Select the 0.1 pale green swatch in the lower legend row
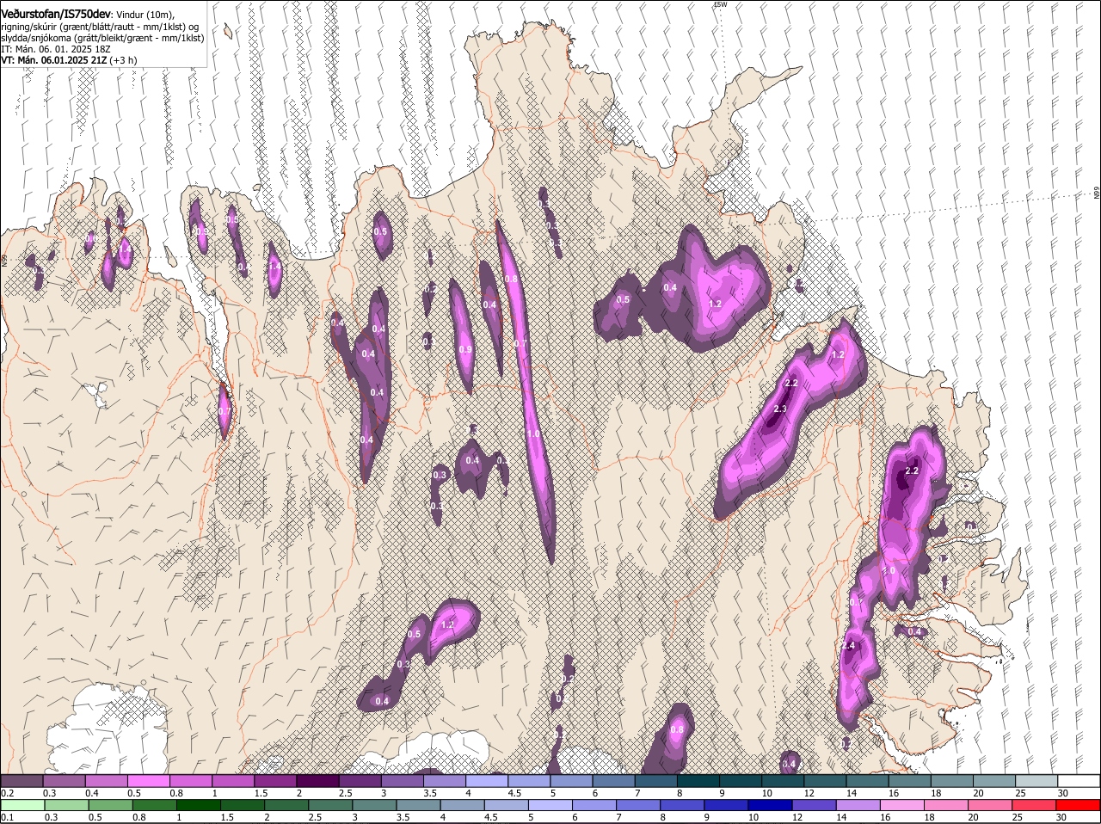Viewport: 1101px width, 824px height. point(22,805)
